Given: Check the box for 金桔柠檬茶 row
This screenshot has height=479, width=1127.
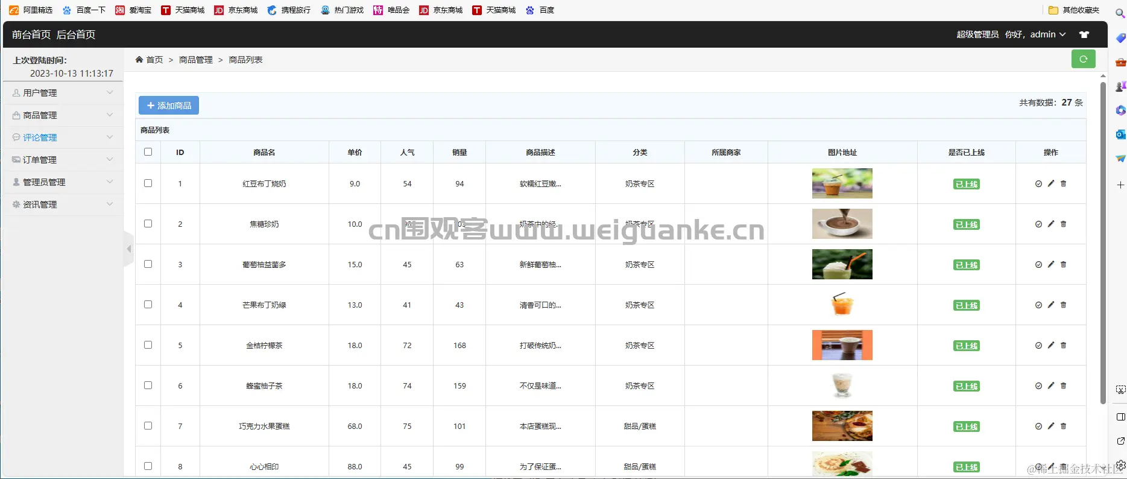Looking at the screenshot, I should click(x=148, y=345).
